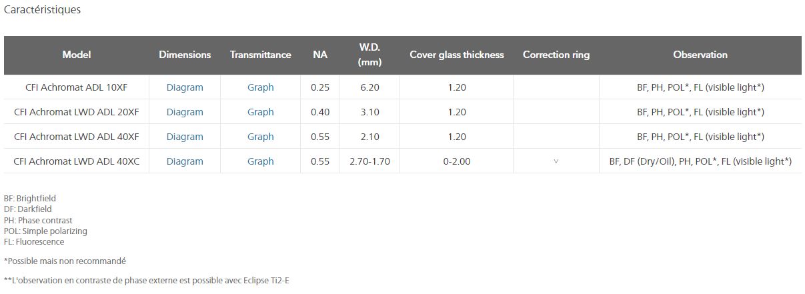Click the Caractéristiques section heading
Screen dimensions: 805x294
pos(43,10)
